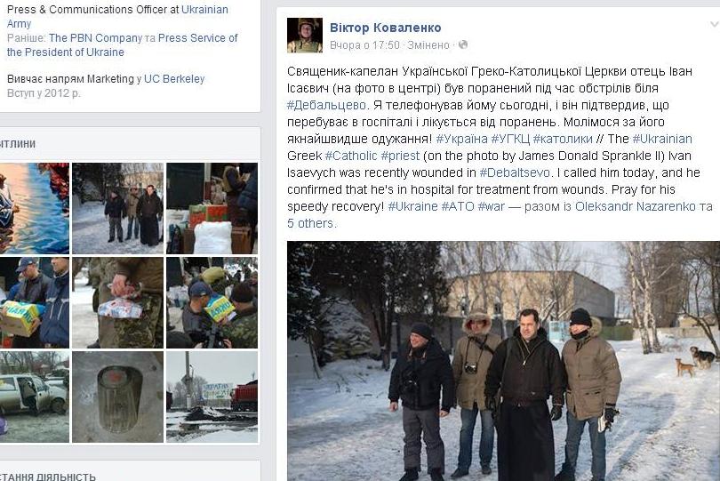Open the large snowy group post photo
This screenshot has height=481, width=720.
pyautogui.click(x=503, y=361)
